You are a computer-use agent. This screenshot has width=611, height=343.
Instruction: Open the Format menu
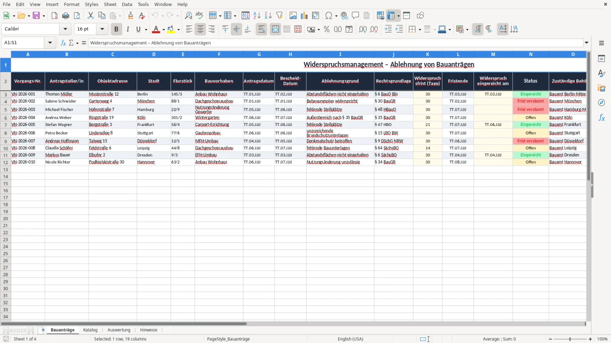tap(71, 4)
